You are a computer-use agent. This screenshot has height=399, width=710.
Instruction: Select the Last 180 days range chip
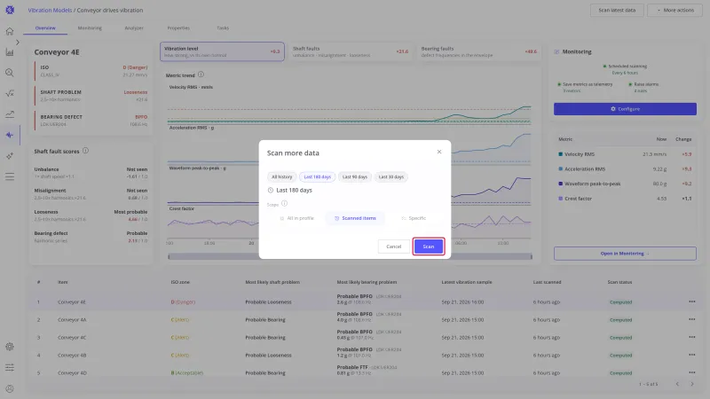tap(317, 176)
